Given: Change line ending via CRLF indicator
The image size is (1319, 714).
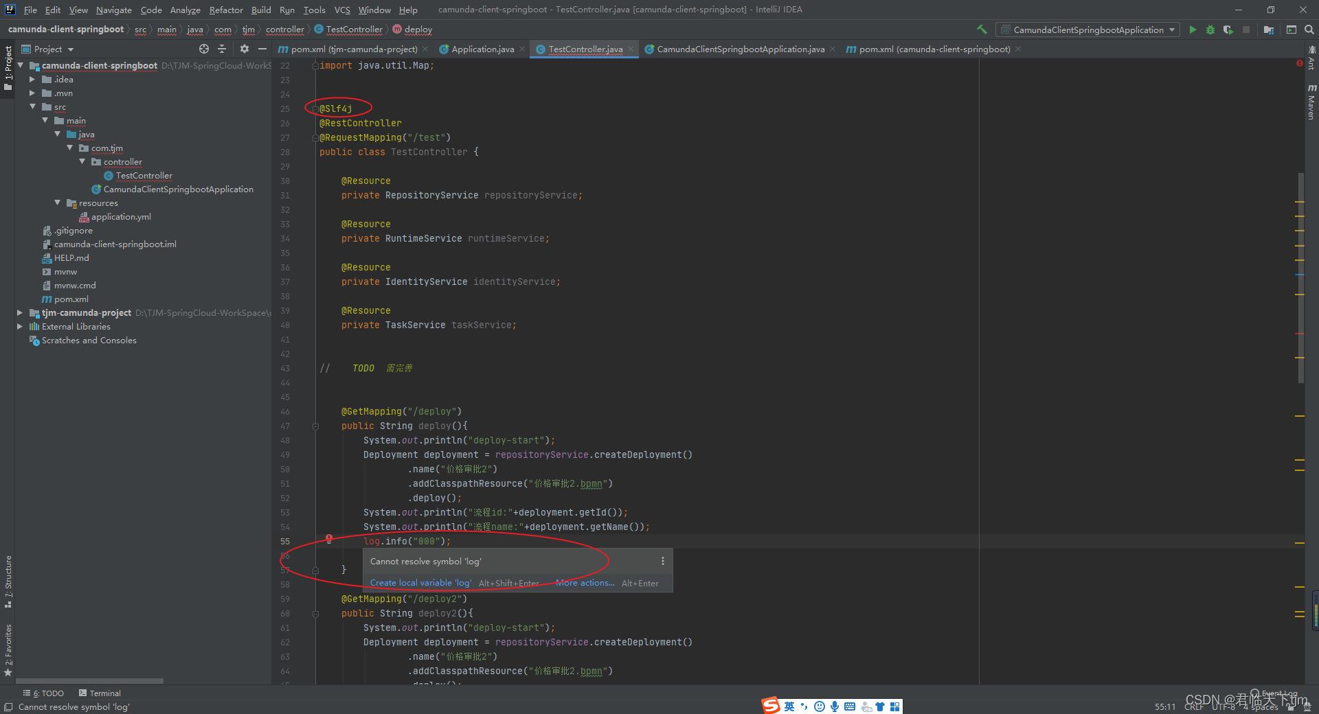Looking at the screenshot, I should click(1193, 706).
